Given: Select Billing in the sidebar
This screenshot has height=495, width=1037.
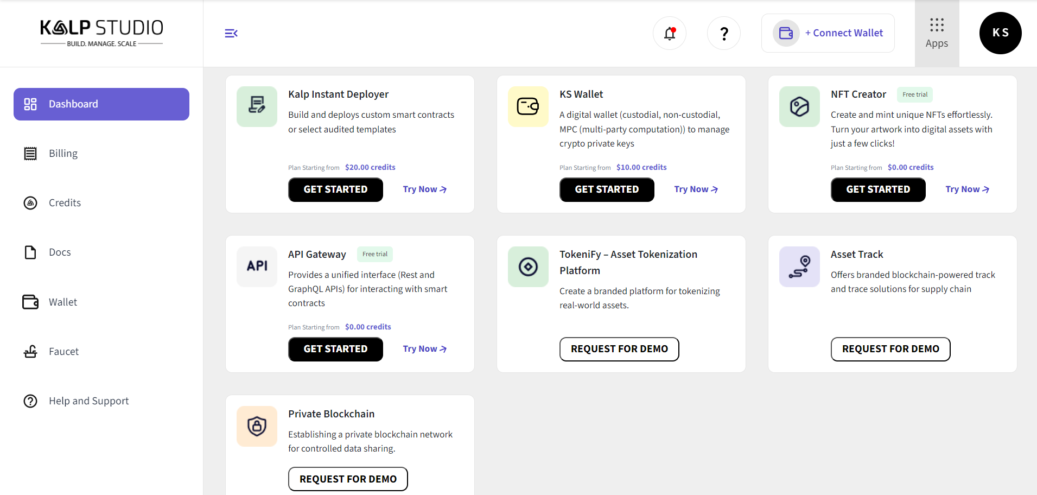Looking at the screenshot, I should click(63, 154).
